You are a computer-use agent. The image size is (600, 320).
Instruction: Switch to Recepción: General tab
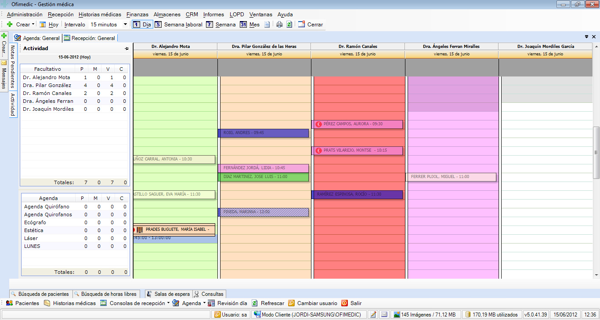[x=90, y=38]
